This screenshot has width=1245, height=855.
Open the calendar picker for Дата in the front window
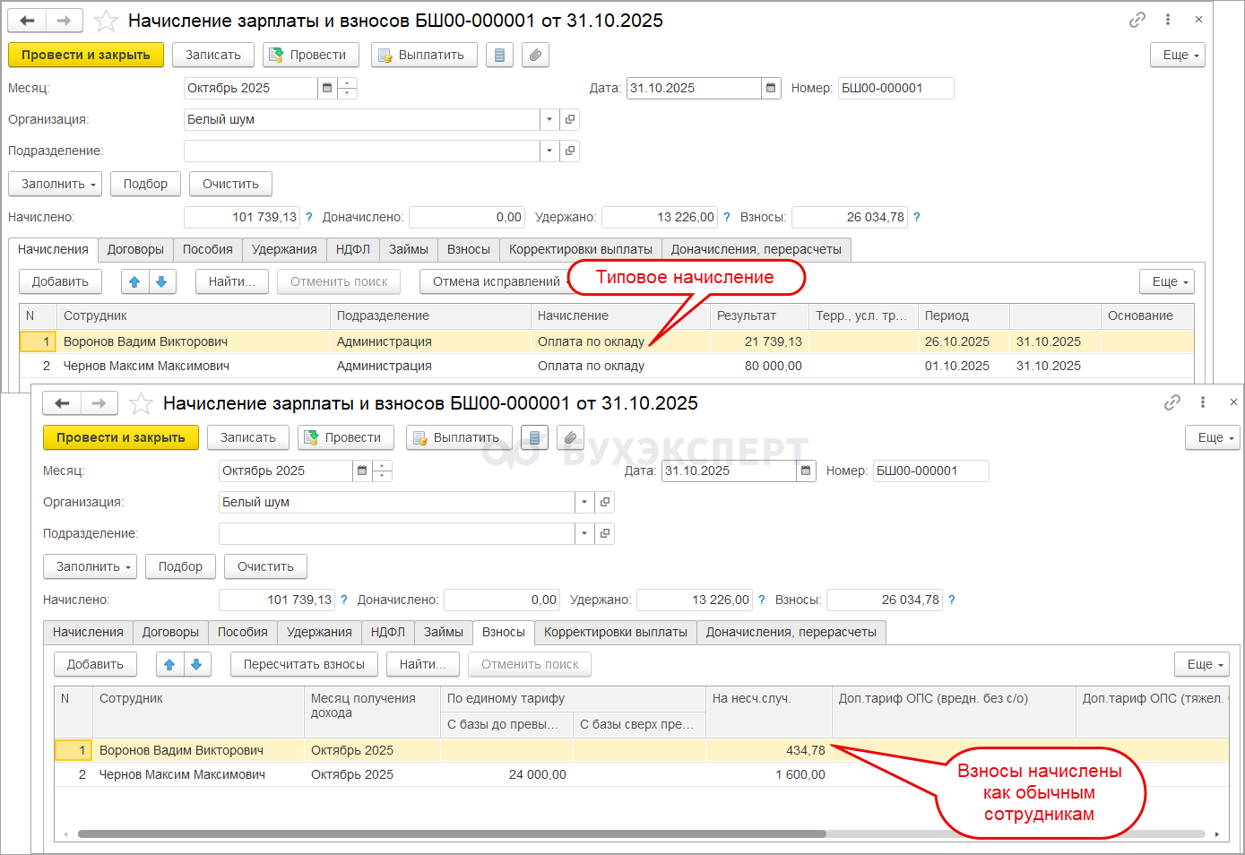806,471
